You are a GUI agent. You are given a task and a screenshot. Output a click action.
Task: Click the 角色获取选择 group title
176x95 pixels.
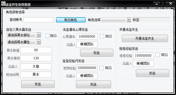pyautogui.click(x=15, y=12)
